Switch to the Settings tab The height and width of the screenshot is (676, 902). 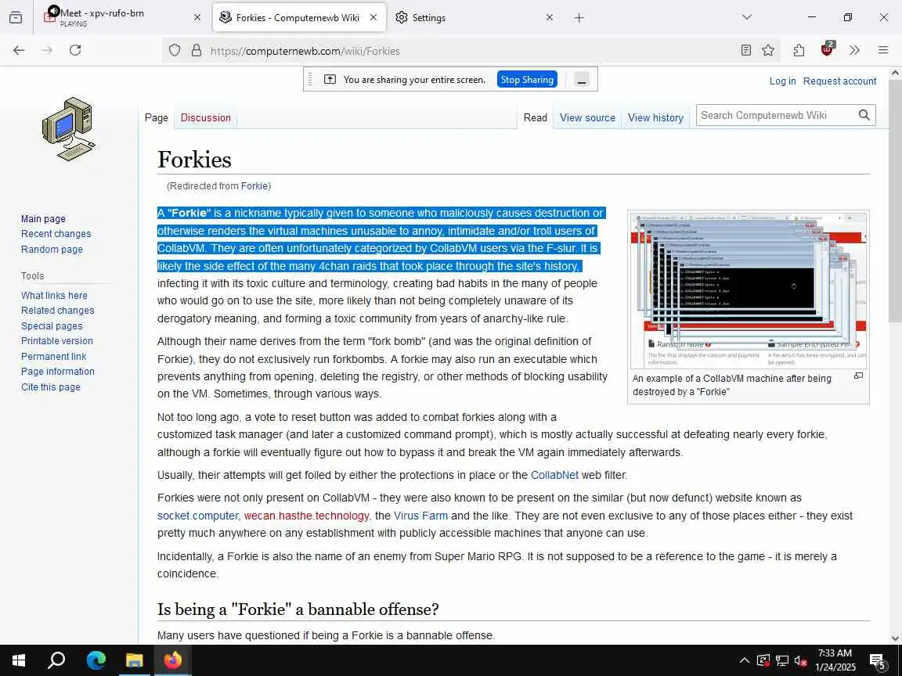click(x=474, y=18)
